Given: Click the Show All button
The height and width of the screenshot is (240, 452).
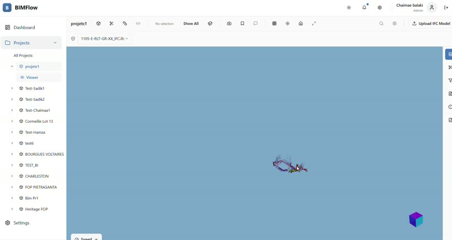Looking at the screenshot, I should [191, 24].
